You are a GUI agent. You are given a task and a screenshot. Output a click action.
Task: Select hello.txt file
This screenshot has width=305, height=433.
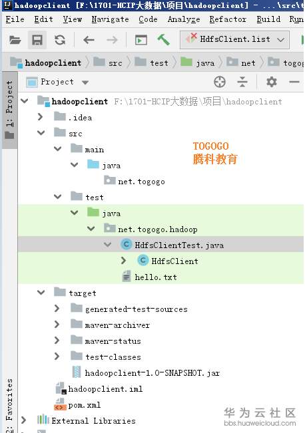point(156,277)
